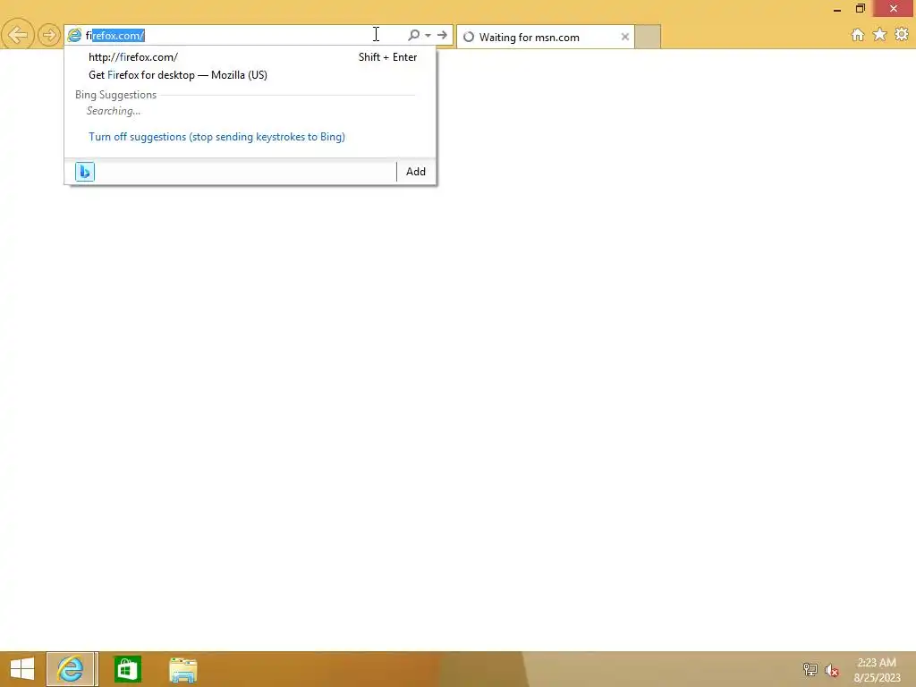Open the Tools gear menu

pos(902,35)
